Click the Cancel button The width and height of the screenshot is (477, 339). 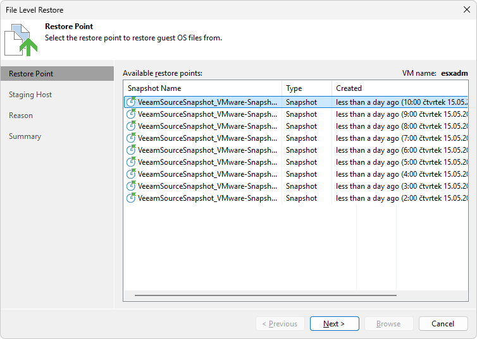tap(443, 323)
